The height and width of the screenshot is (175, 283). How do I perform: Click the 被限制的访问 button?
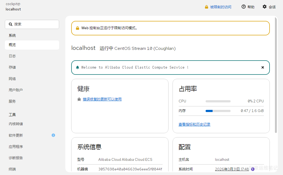[218, 7]
